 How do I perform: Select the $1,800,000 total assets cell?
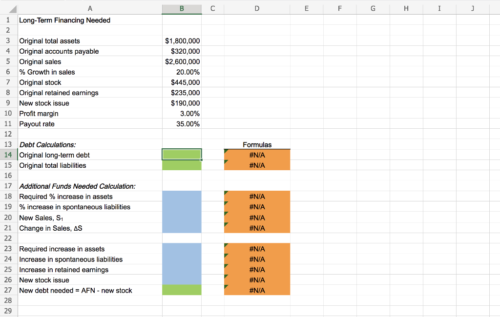click(182, 41)
